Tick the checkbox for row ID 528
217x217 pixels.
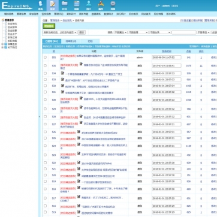point(45,116)
